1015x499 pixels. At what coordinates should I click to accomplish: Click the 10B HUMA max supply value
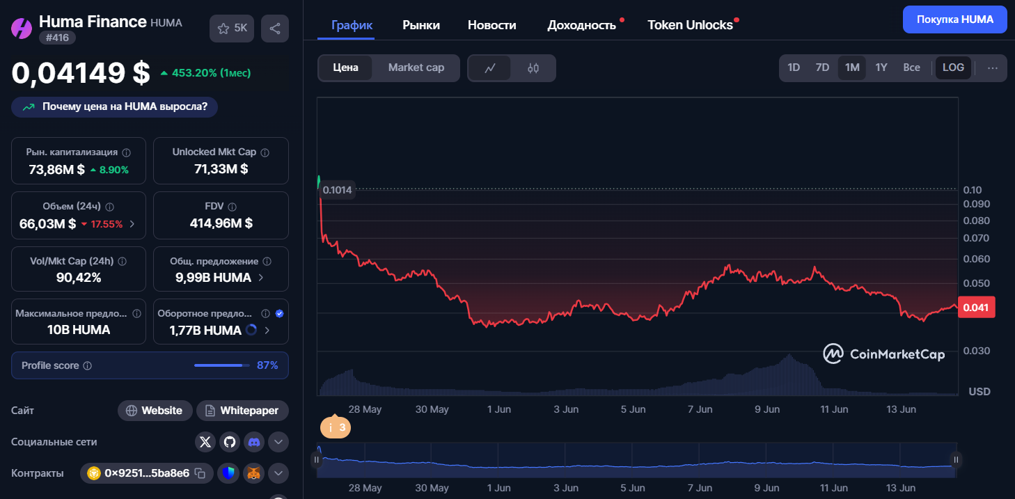[79, 330]
